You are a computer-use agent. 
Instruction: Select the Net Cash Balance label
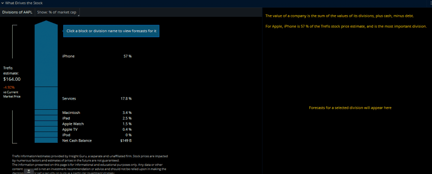coord(77,140)
